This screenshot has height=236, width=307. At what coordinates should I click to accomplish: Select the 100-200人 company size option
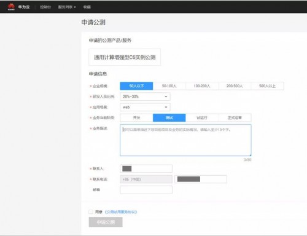click(202, 86)
